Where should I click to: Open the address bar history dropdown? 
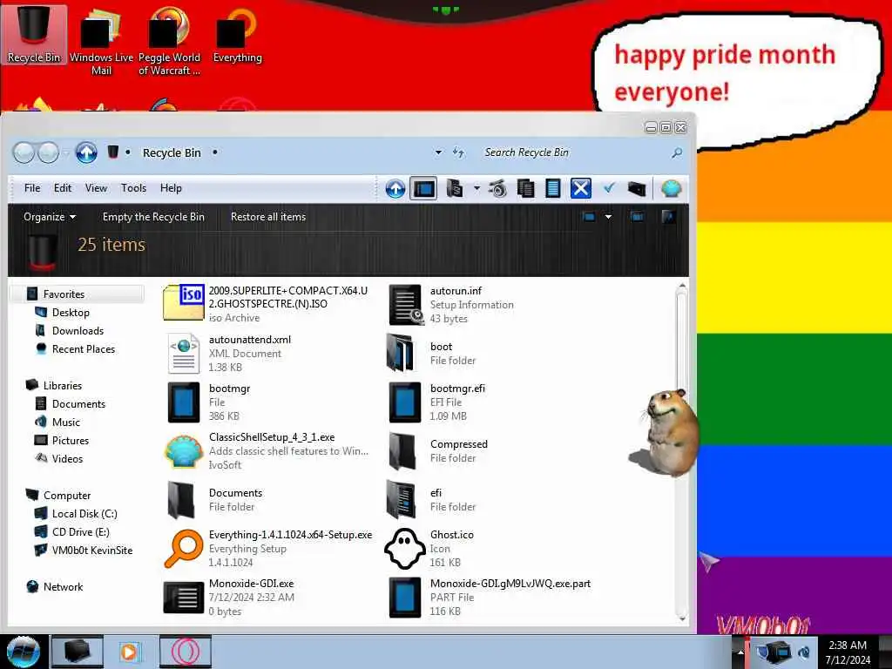pos(438,152)
